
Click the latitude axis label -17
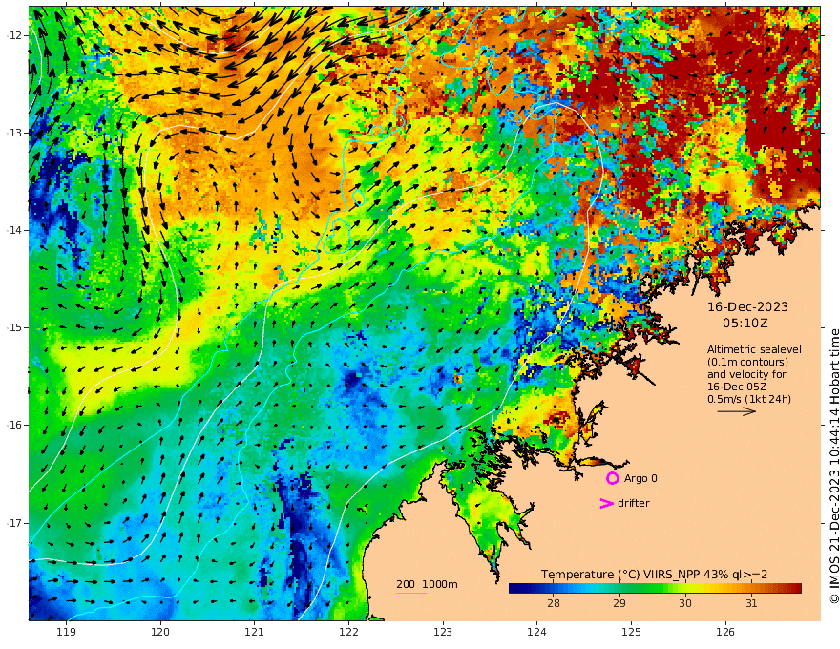14,523
